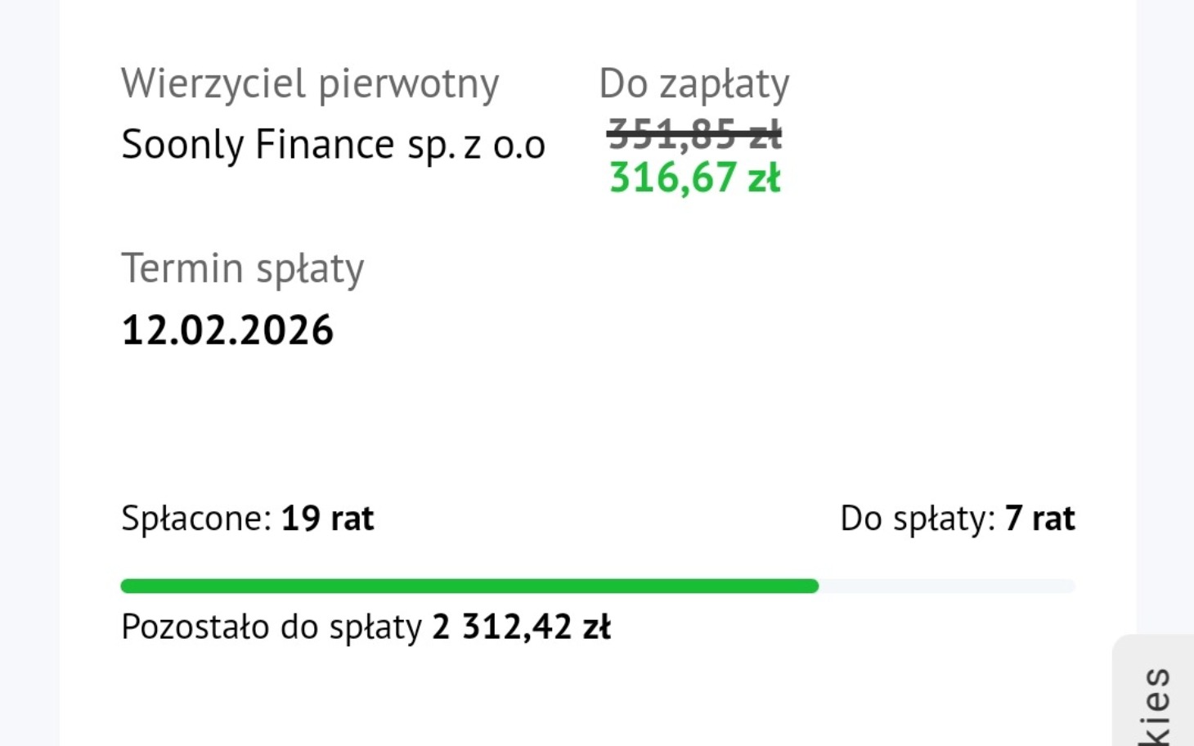The height and width of the screenshot is (746, 1194).
Task: Click the Spłacone: 19 rat label
Action: [247, 518]
